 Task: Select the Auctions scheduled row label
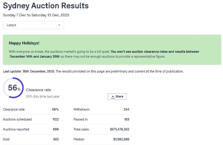pos(17,119)
